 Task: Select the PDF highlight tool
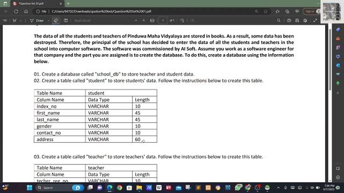pos(15,20)
